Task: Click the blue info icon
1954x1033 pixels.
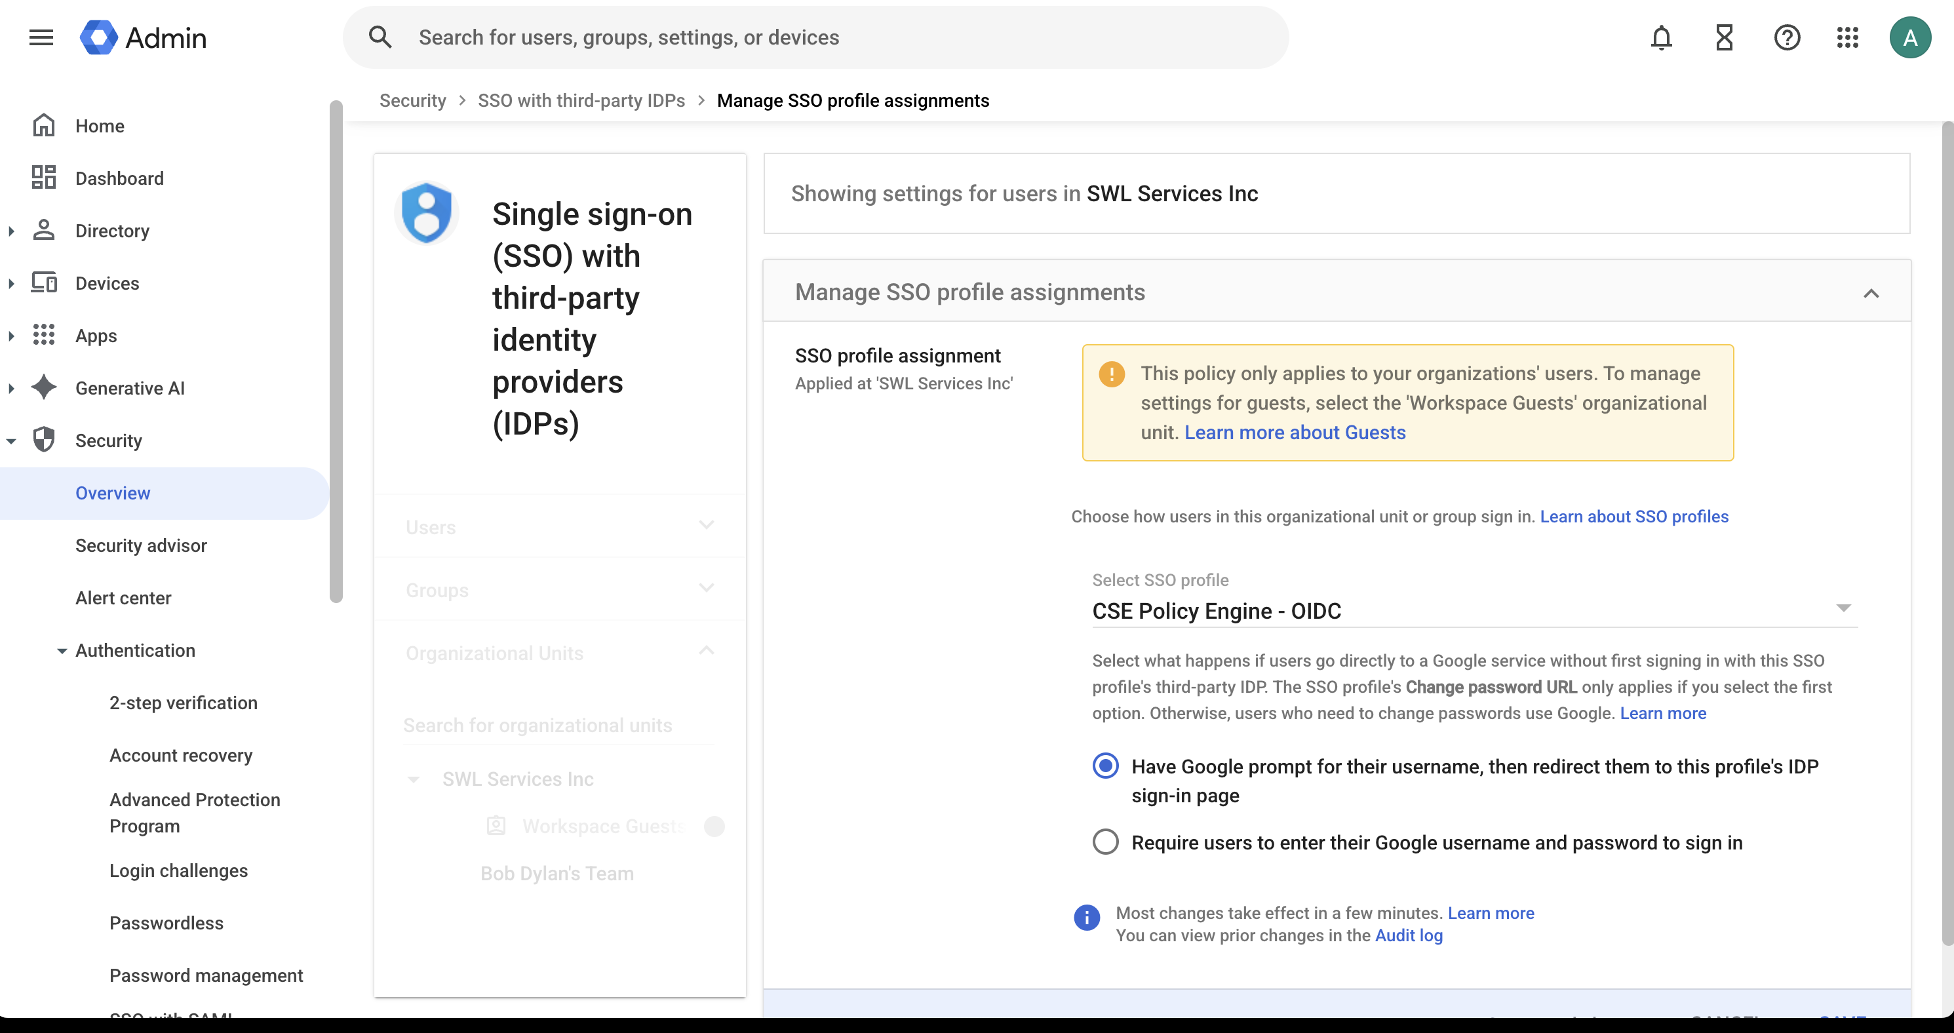Action: 1086,917
